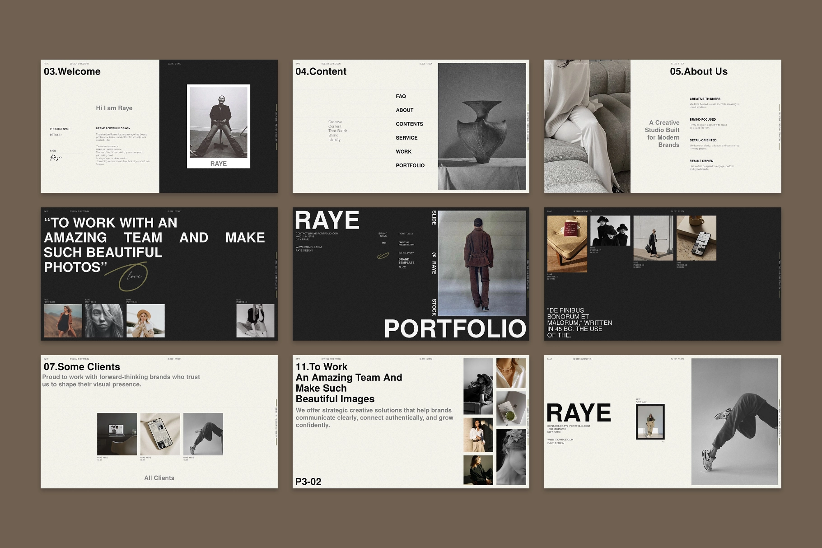This screenshot has height=548, width=822.
Task: Click the RAYE wordmark on the bottom-right slide
Action: (579, 413)
